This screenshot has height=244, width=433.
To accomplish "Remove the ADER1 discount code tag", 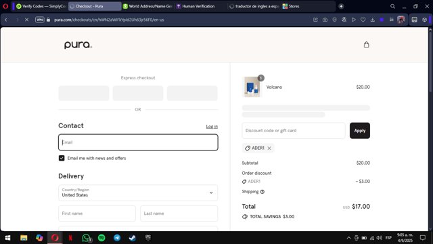I will 269,148.
